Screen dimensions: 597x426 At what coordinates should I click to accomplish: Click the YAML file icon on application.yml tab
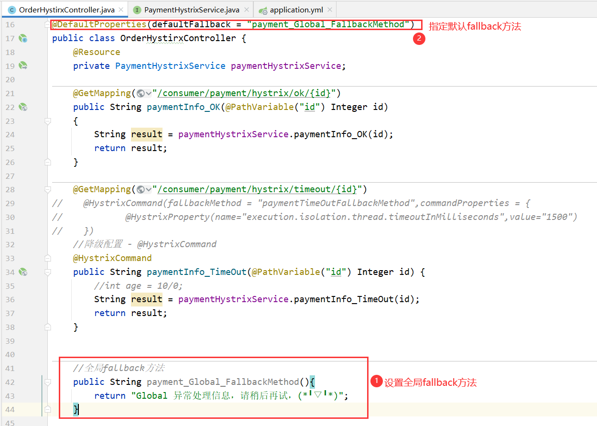coord(263,10)
